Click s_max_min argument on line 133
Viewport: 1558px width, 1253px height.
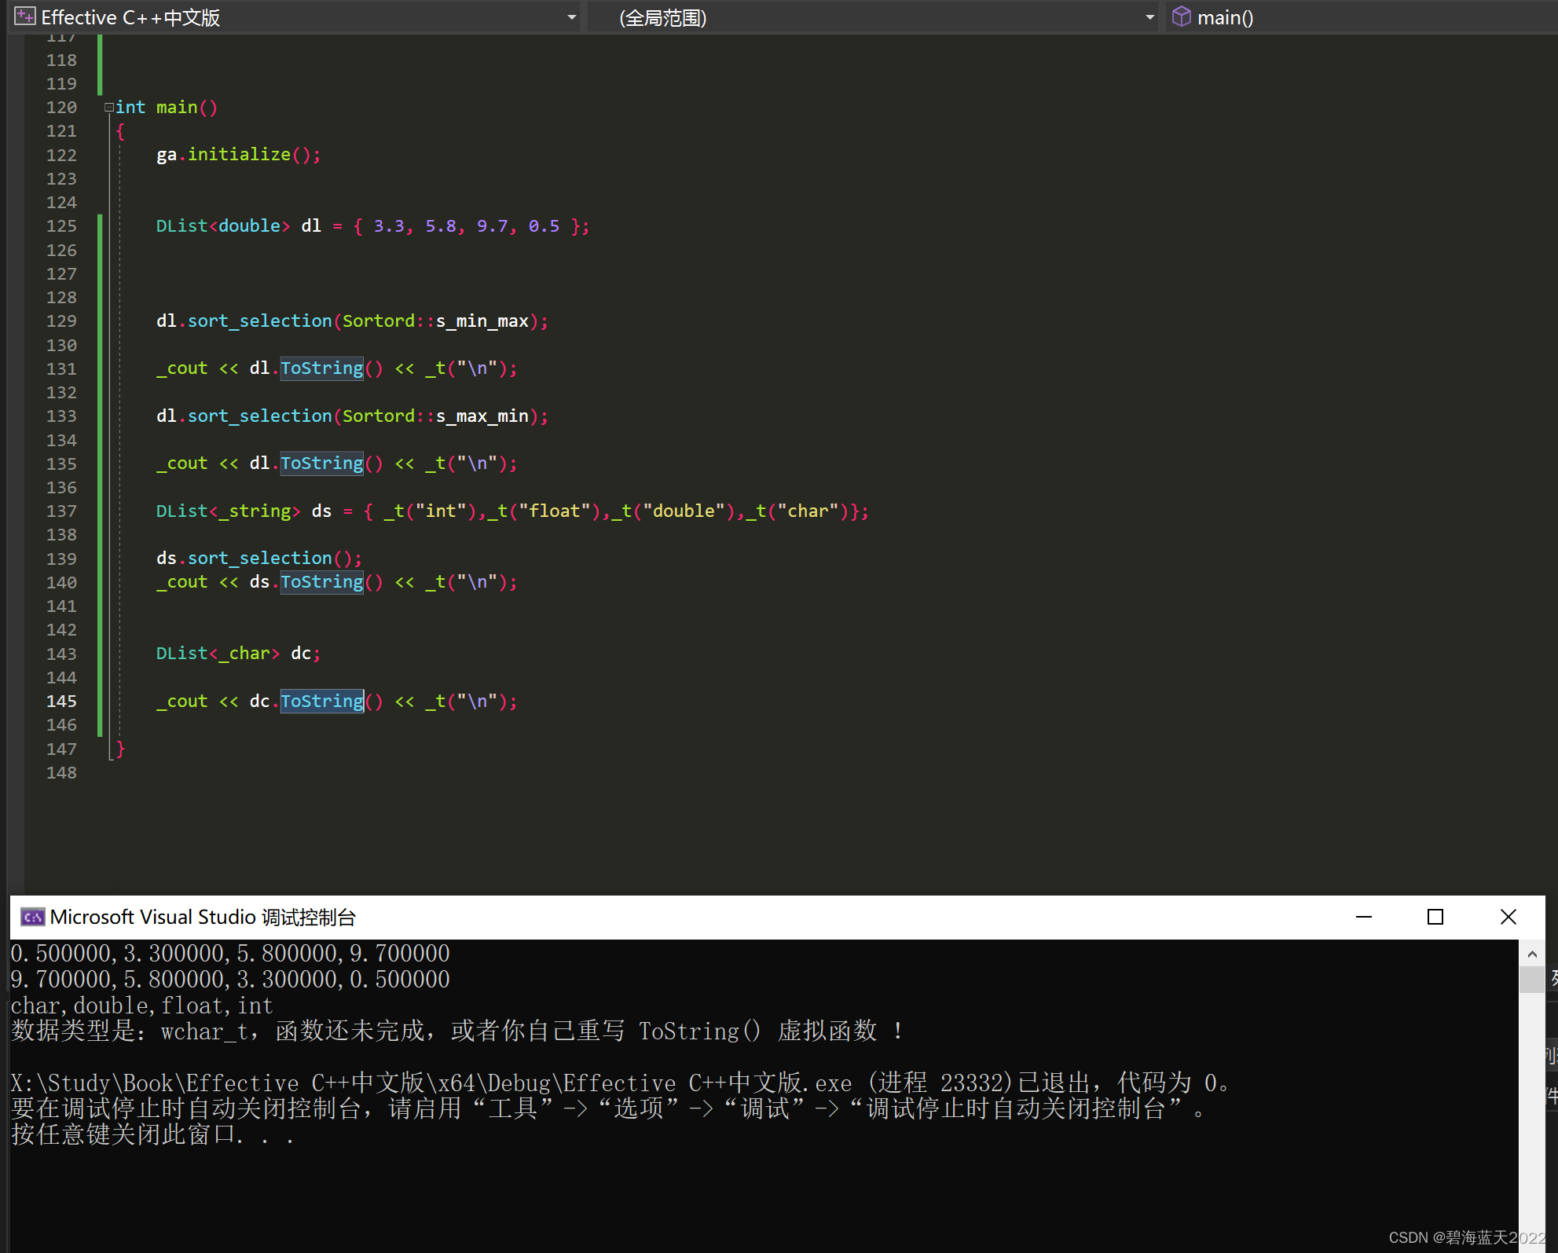pos(482,416)
